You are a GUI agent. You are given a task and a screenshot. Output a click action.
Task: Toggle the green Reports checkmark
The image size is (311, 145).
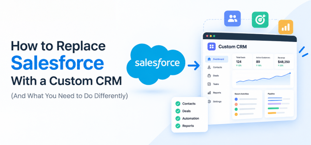click(x=178, y=126)
